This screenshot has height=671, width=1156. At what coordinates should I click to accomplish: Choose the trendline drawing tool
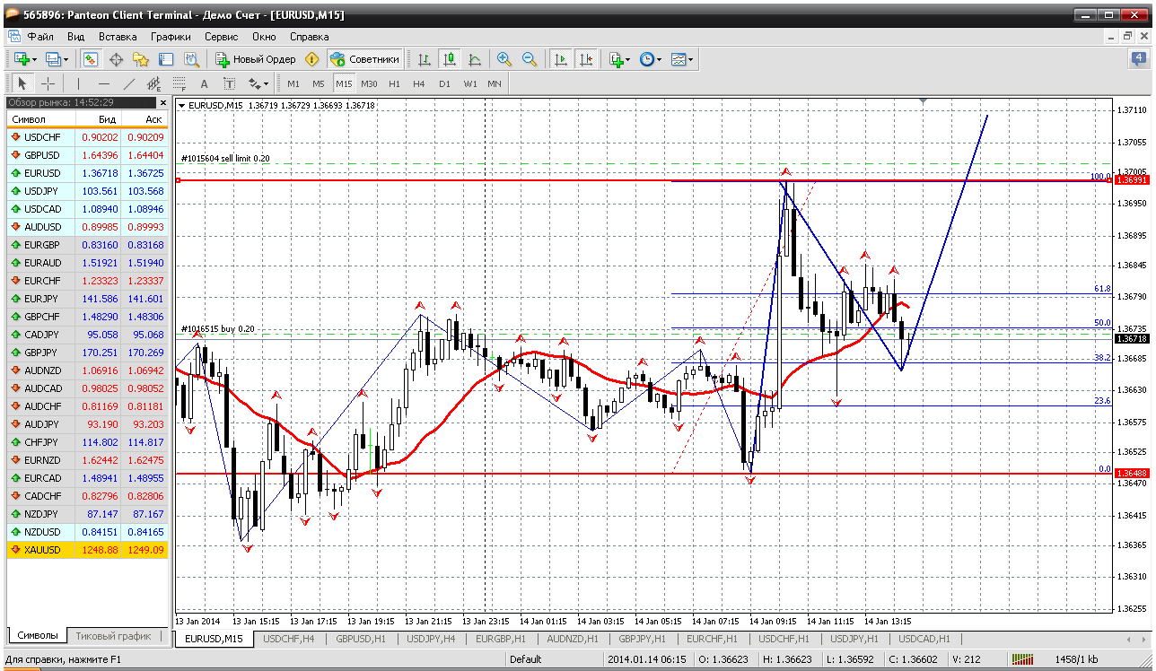[x=128, y=83]
